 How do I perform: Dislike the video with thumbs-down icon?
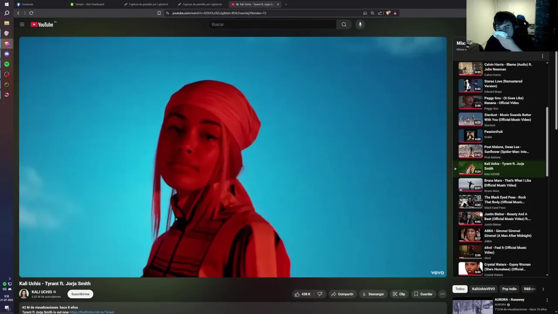coord(320,294)
